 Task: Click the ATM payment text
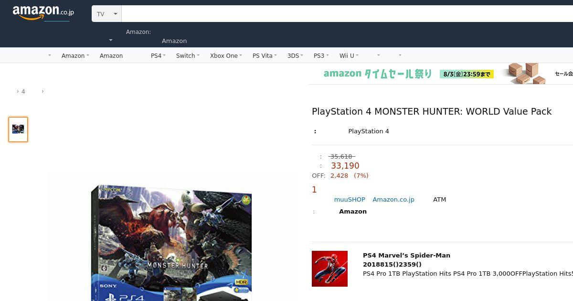click(439, 199)
